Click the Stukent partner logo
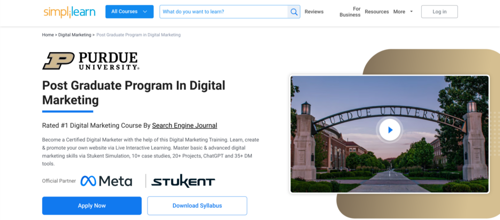 click(x=183, y=181)
